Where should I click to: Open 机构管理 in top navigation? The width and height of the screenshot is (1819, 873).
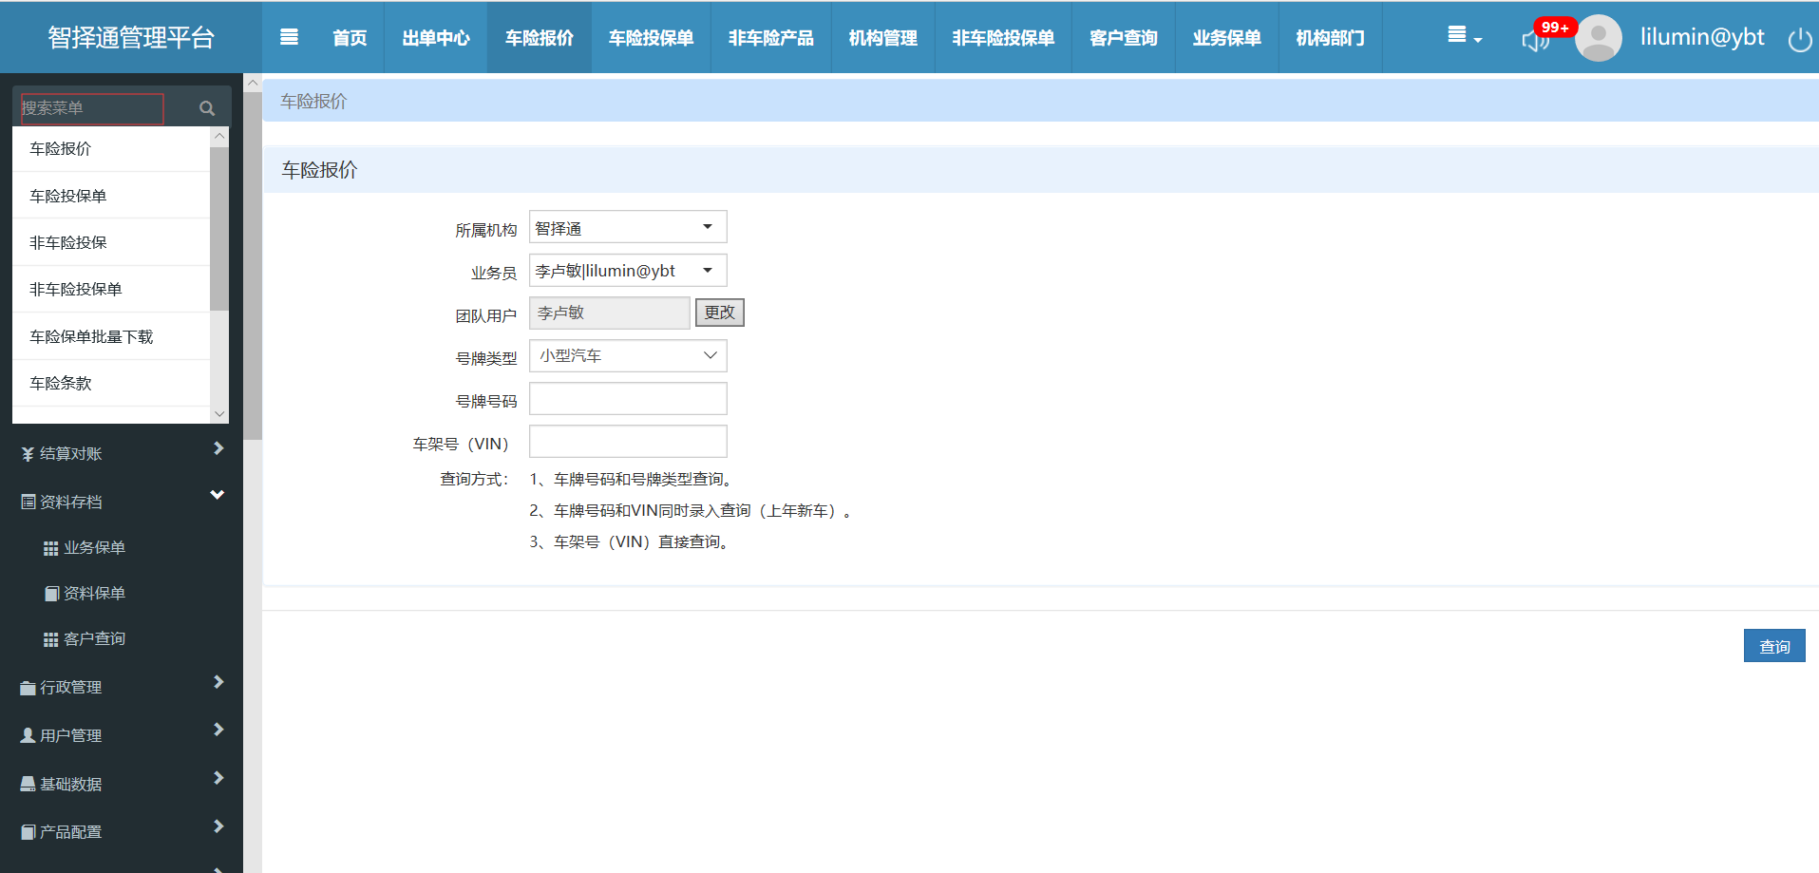882,37
